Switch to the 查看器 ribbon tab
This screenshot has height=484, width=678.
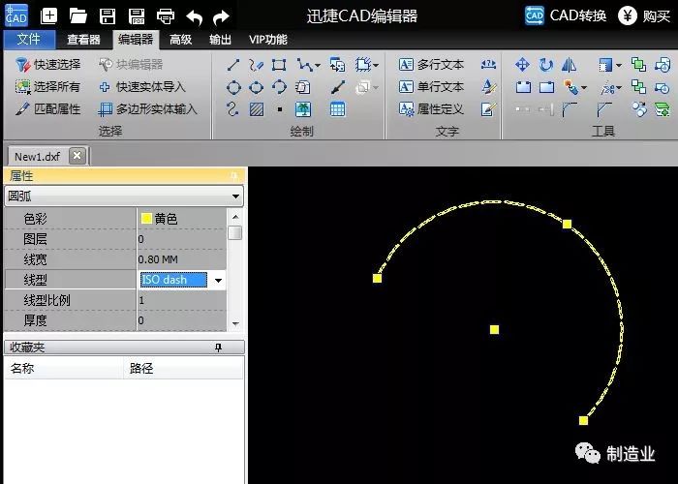(83, 40)
